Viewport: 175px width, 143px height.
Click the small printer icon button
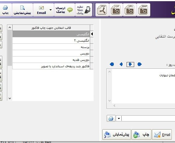coord(111,118)
